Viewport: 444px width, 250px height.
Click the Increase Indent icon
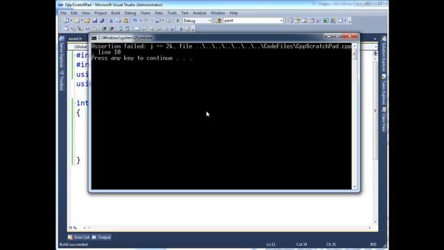(x=112, y=28)
